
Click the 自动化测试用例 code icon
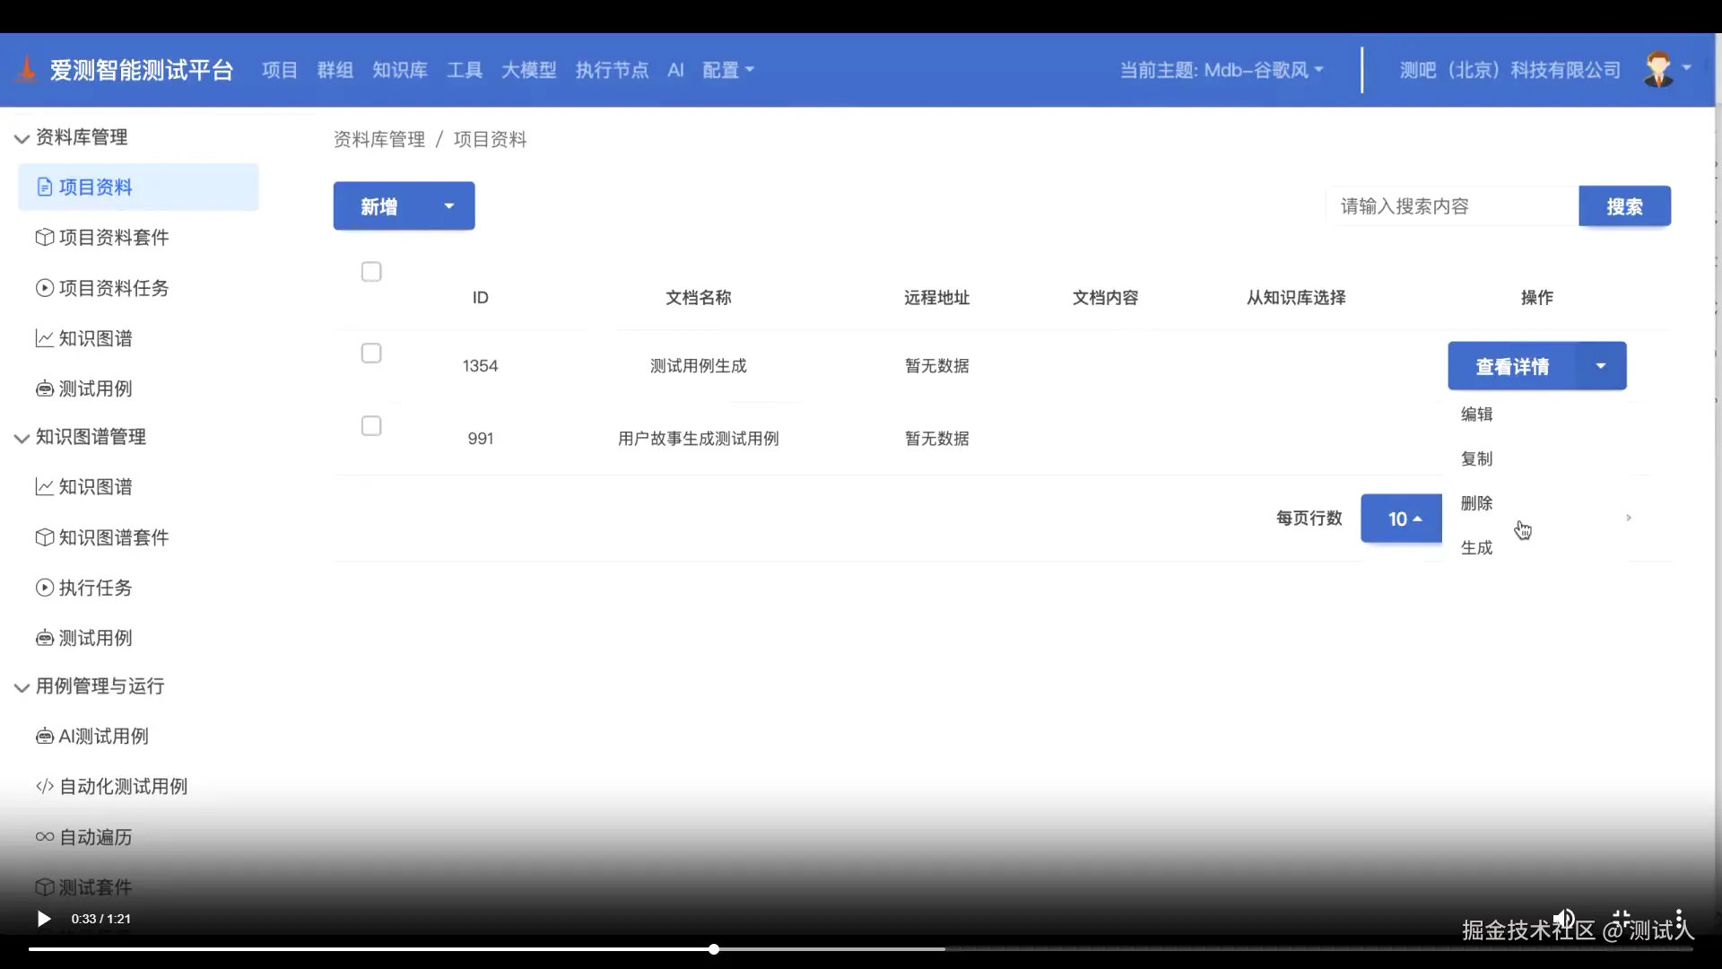coord(44,787)
